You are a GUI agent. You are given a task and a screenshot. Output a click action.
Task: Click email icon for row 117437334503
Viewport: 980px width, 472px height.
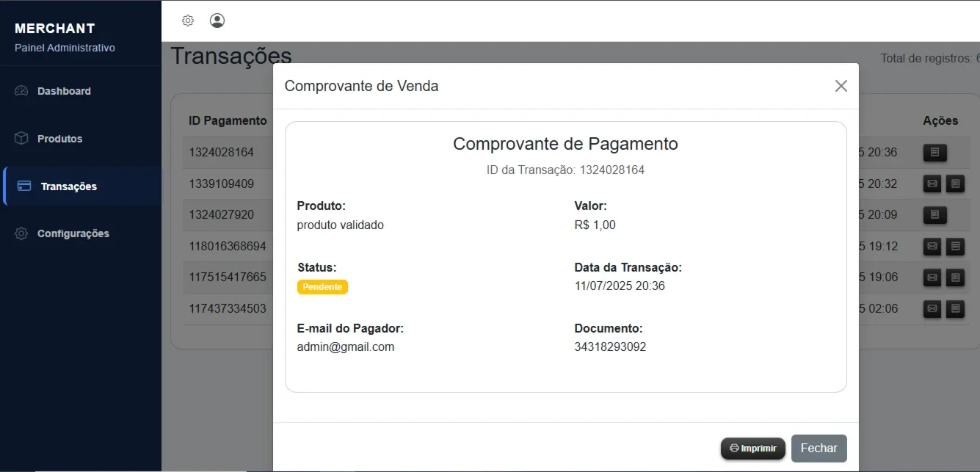pos(932,309)
